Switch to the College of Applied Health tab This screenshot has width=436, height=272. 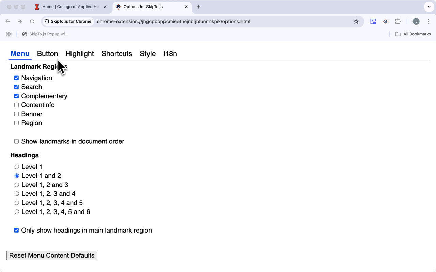[71, 7]
